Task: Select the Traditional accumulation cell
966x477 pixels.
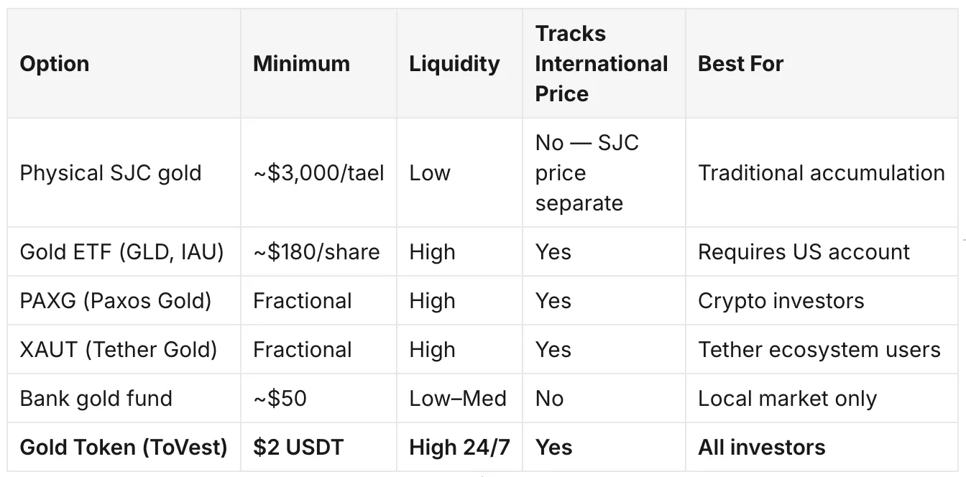Action: (x=822, y=173)
